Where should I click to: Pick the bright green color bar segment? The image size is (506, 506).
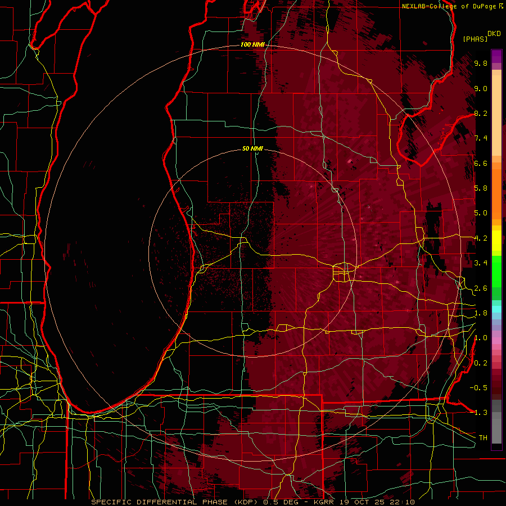tap(496, 271)
